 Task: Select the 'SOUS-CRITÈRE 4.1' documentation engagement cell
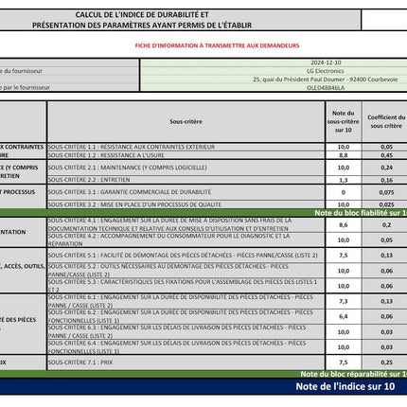(186, 224)
